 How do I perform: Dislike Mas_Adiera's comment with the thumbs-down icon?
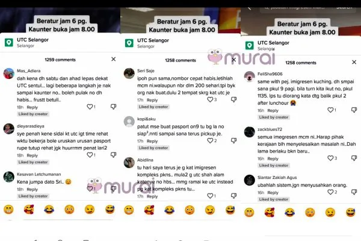[x=113, y=107]
